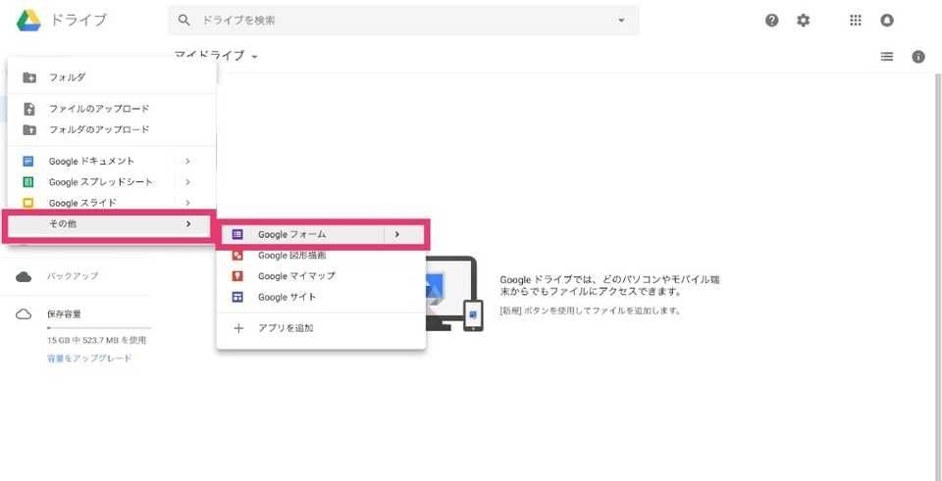Click the 保存容量 cloud outline icon
Viewport: 942px width, 481px height.
pyautogui.click(x=24, y=314)
